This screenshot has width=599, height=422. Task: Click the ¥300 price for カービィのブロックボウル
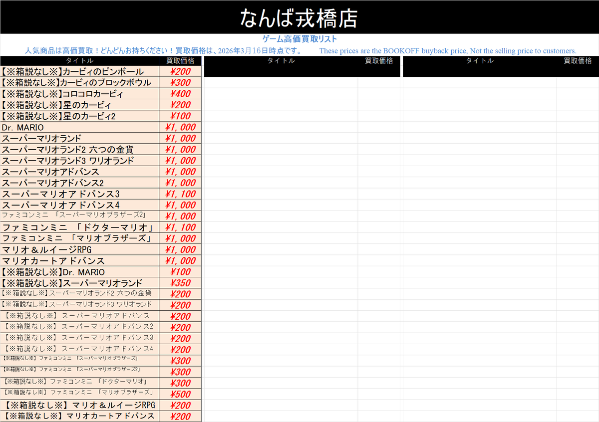point(180,82)
